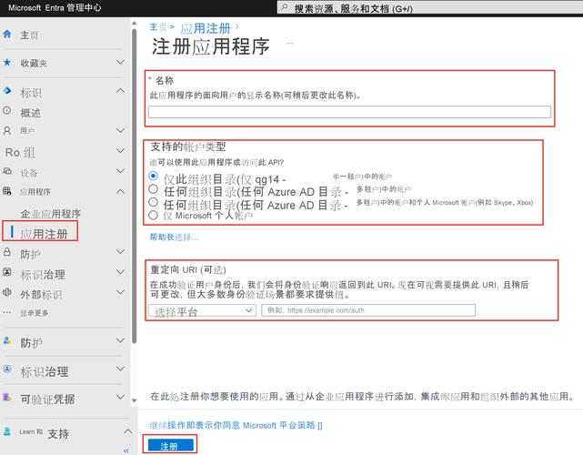Image resolution: width=583 pixels, height=455 pixels.
Task: Click the 主页 breadcrumb link
Action: coord(158,26)
